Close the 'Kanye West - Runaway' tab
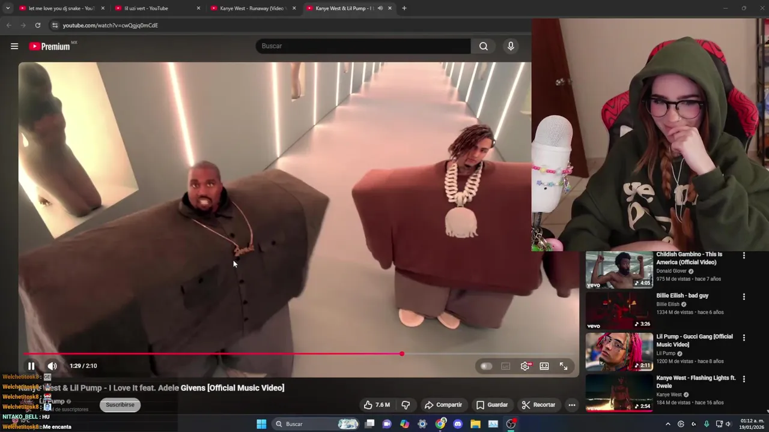 click(x=294, y=8)
